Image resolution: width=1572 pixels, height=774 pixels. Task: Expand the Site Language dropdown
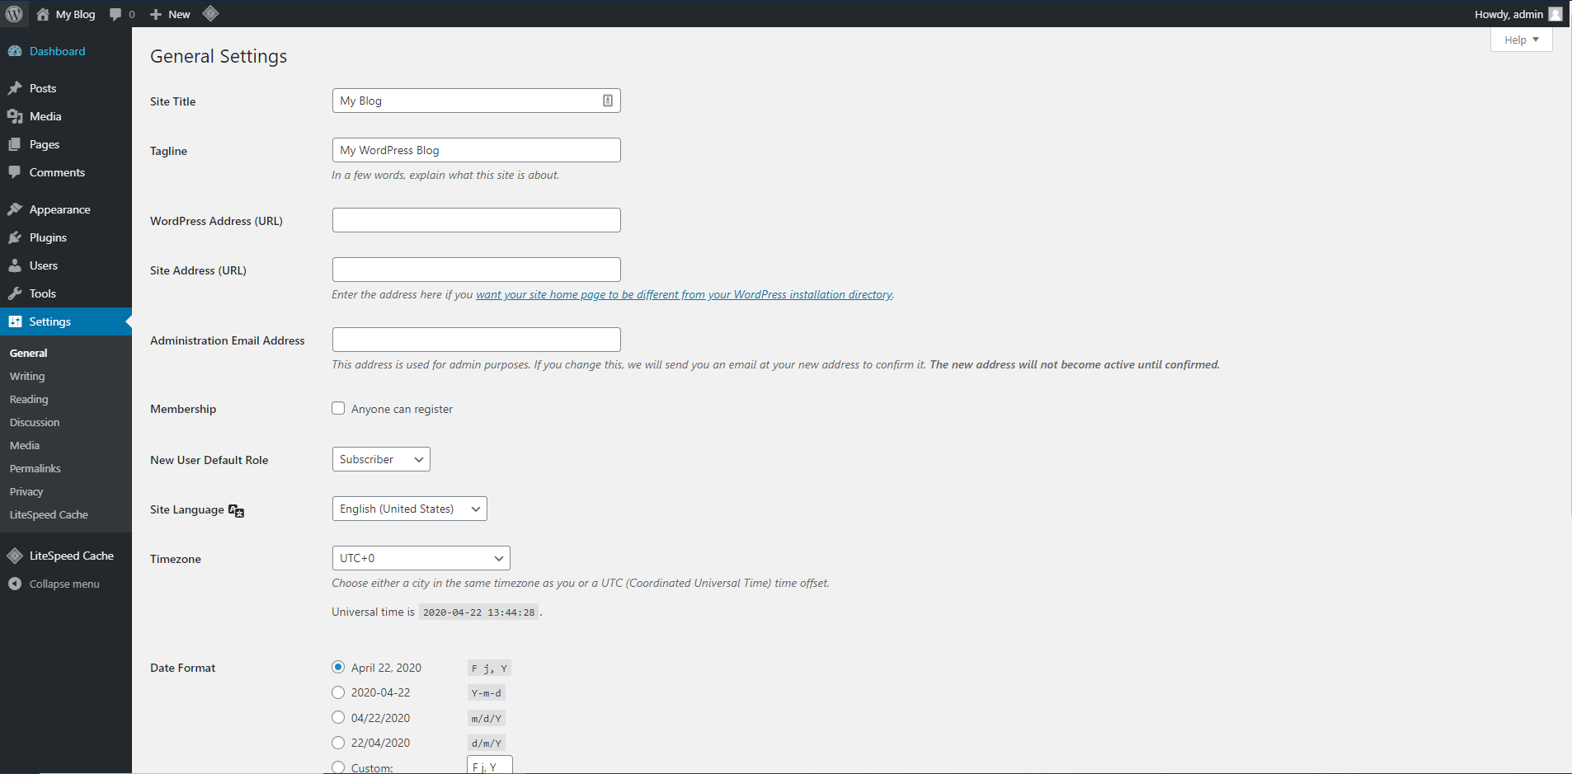click(x=409, y=509)
